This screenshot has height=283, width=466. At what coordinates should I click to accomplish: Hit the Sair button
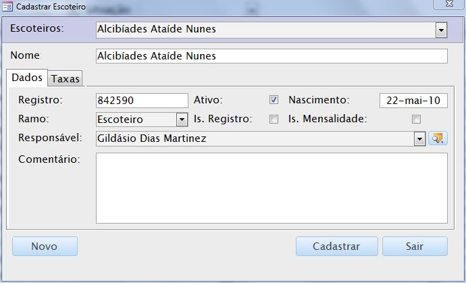pyautogui.click(x=414, y=247)
